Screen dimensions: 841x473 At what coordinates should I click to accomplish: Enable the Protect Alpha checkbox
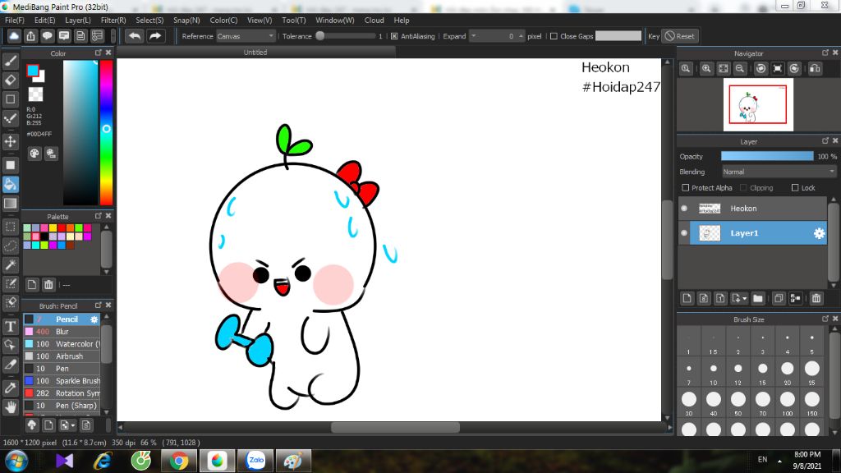point(685,188)
